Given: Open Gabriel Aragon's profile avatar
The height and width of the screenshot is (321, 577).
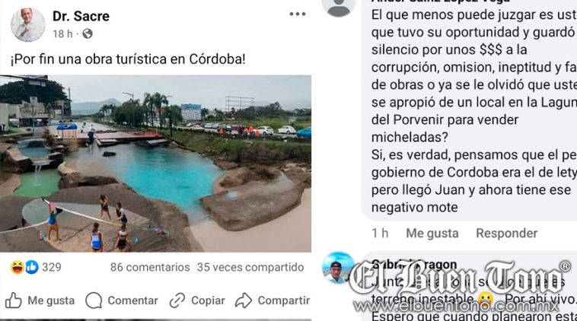Looking at the screenshot, I should [338, 268].
